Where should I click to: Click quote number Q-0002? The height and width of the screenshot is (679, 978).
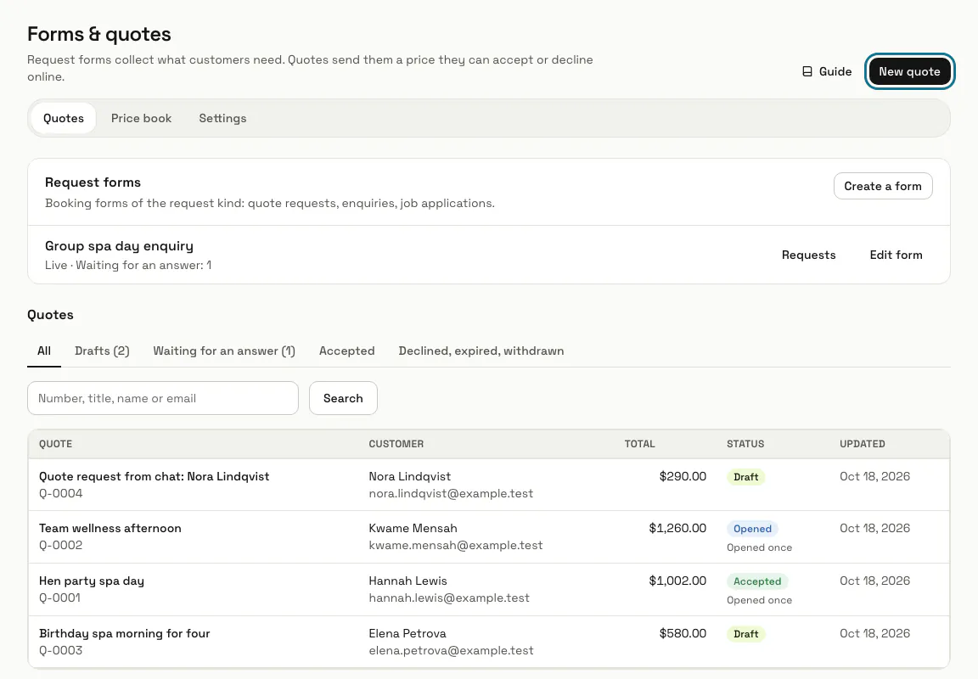61,545
